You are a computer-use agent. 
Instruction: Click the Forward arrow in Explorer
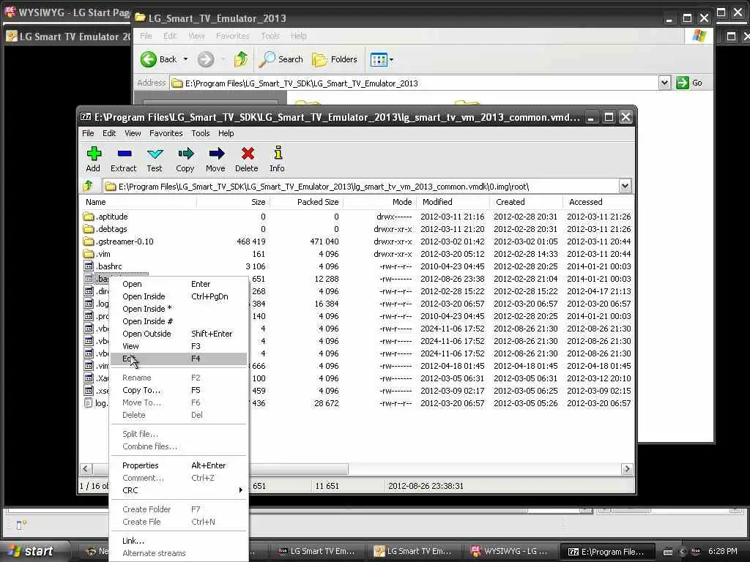pyautogui.click(x=206, y=59)
